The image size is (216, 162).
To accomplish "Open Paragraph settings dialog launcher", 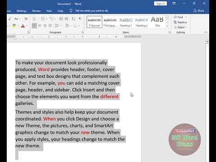I will click(82, 32).
